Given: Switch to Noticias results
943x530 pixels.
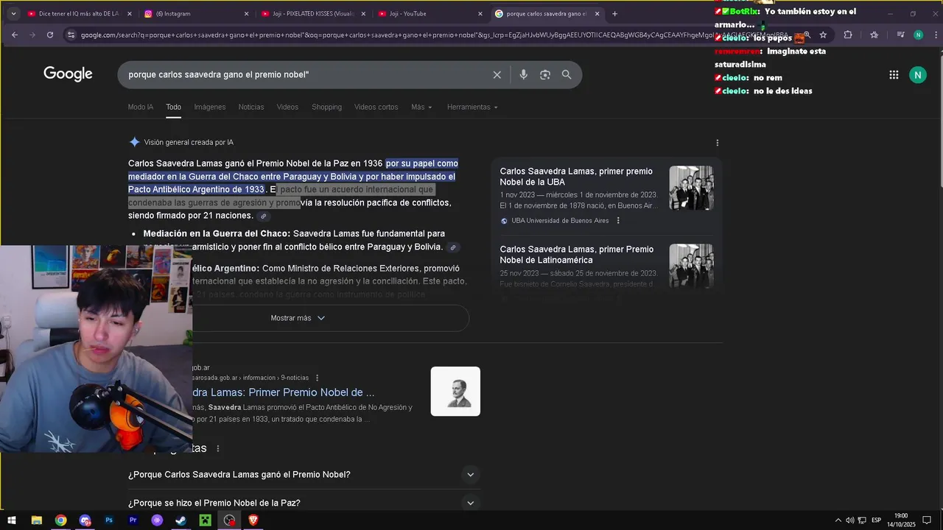Looking at the screenshot, I should pyautogui.click(x=251, y=107).
